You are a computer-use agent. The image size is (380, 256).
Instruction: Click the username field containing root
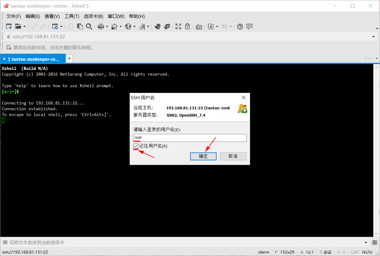(190, 138)
